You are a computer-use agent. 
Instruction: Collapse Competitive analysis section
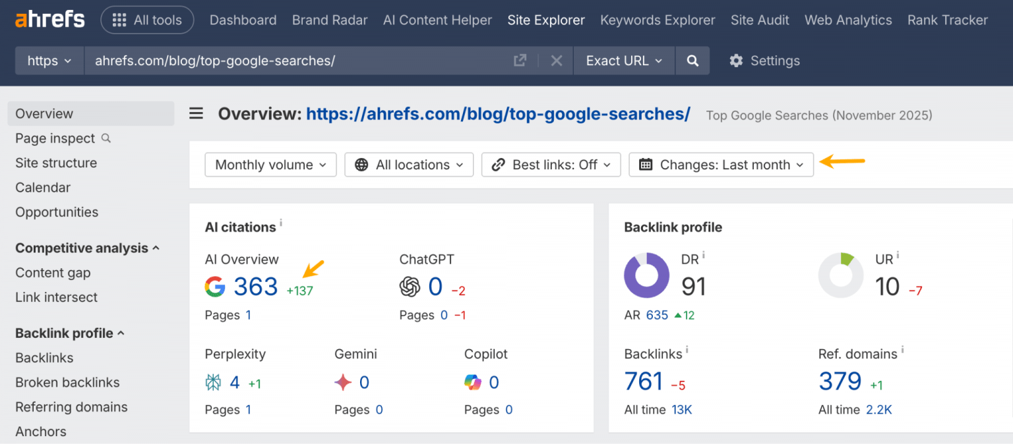[87, 248]
